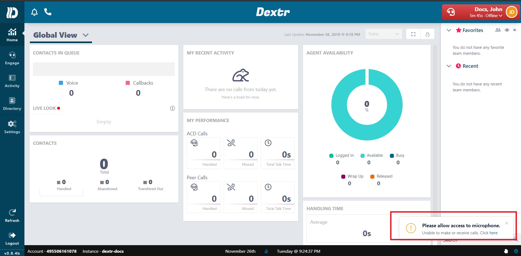The height and width of the screenshot is (256, 521).
Task: Collapse the Recent section
Action: click(449, 66)
